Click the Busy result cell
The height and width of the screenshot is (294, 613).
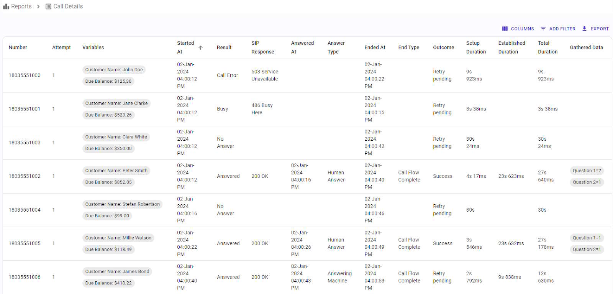tap(223, 109)
